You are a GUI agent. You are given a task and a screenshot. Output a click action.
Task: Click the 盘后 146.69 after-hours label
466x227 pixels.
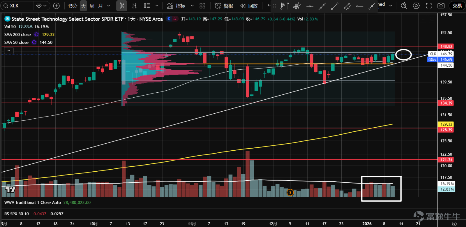(441, 60)
